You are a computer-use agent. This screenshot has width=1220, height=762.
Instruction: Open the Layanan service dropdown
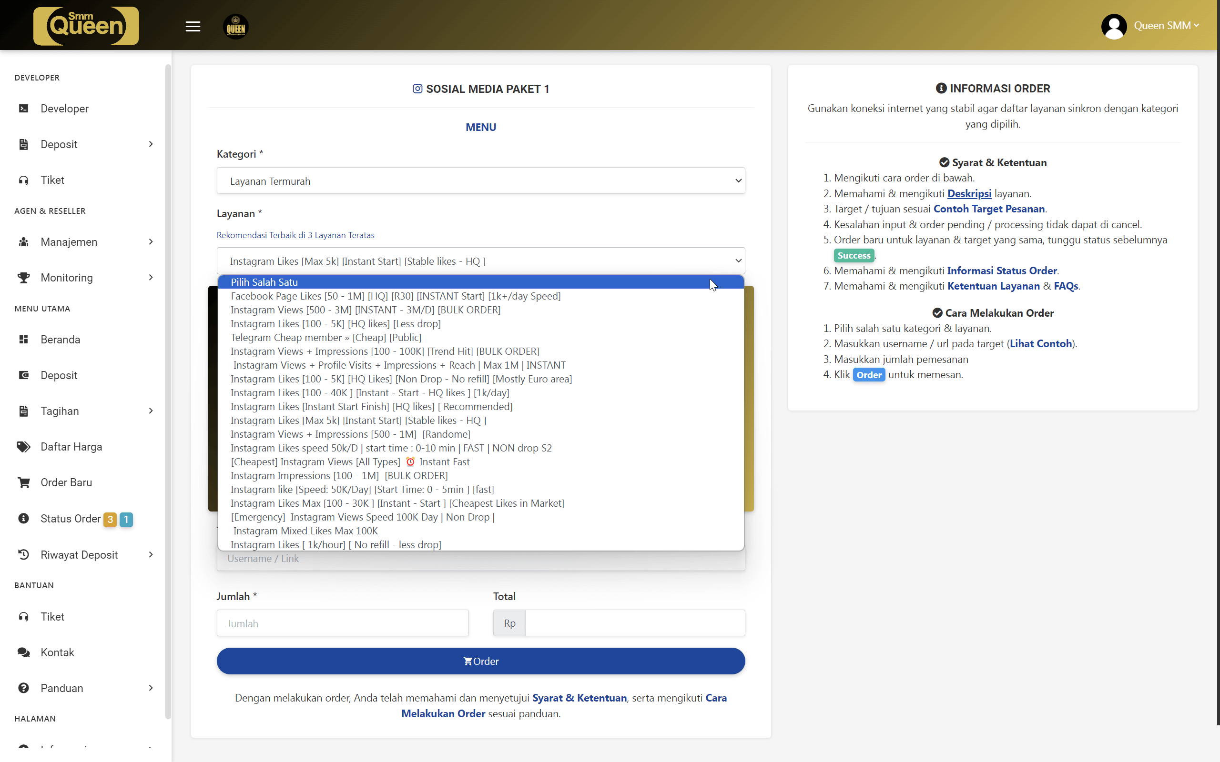coord(480,261)
